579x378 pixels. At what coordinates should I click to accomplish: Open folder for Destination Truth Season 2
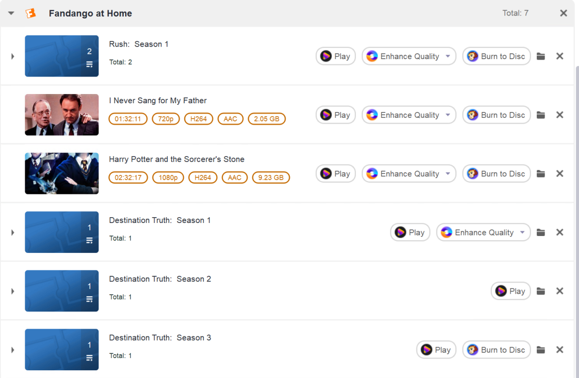pos(541,291)
